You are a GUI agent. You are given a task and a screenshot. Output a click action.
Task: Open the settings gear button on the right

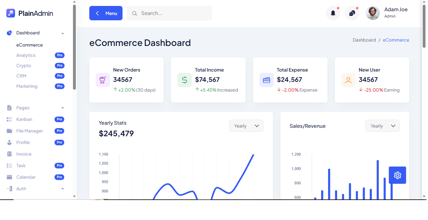[397, 175]
